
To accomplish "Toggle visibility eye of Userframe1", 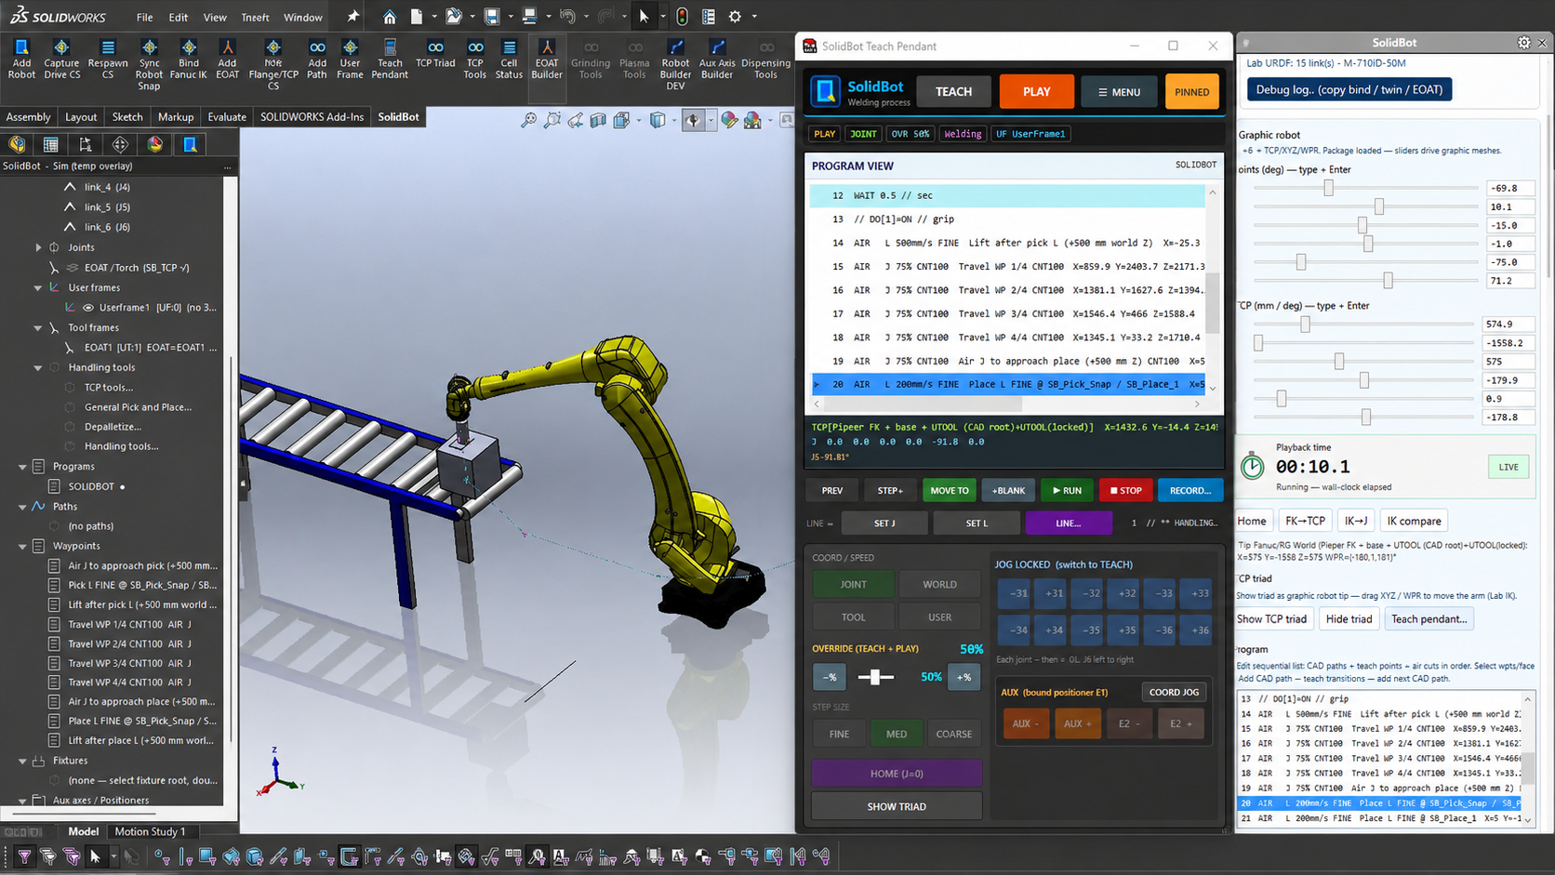I will (88, 308).
